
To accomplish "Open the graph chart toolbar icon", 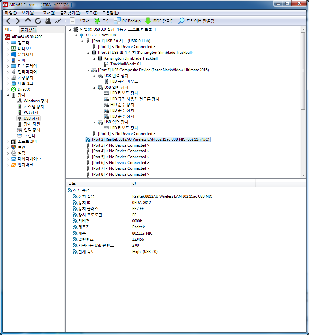I will click(58, 21).
